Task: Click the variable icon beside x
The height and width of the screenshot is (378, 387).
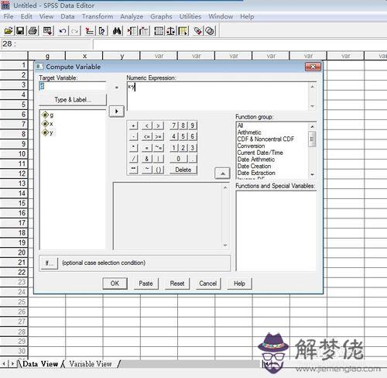Action: [x=45, y=124]
